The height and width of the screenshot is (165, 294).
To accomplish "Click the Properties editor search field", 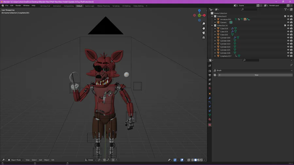I will pos(251,60).
